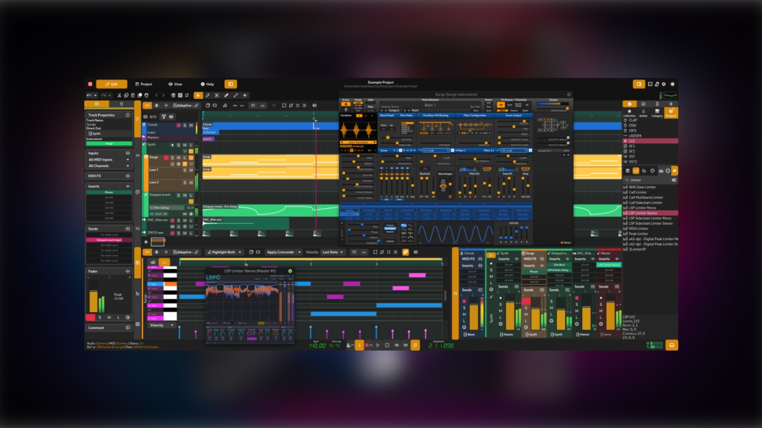Screen dimensions: 762x428
Task: Click the fx filter icon in plugin browser
Action: tap(644, 171)
